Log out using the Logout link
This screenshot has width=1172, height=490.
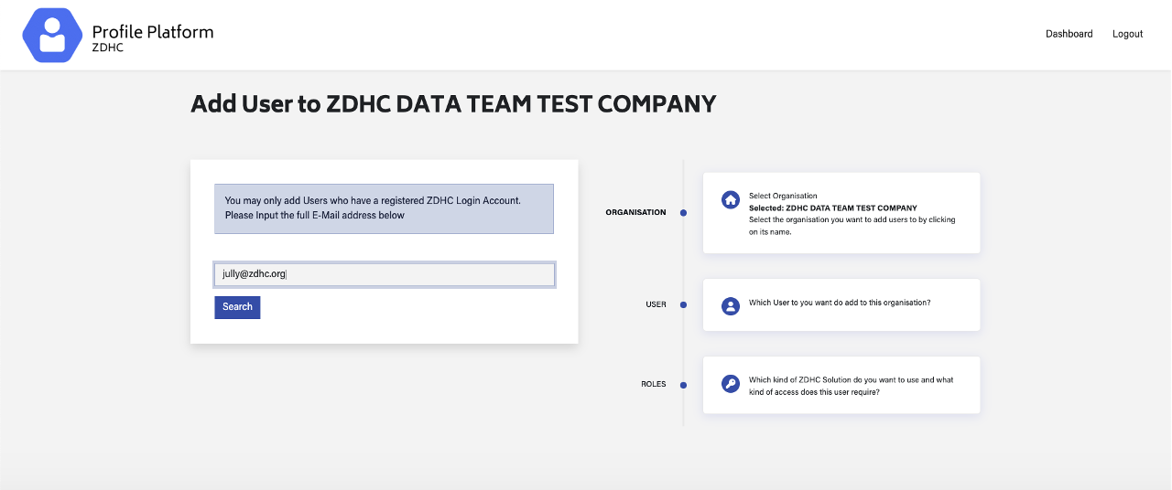point(1127,34)
